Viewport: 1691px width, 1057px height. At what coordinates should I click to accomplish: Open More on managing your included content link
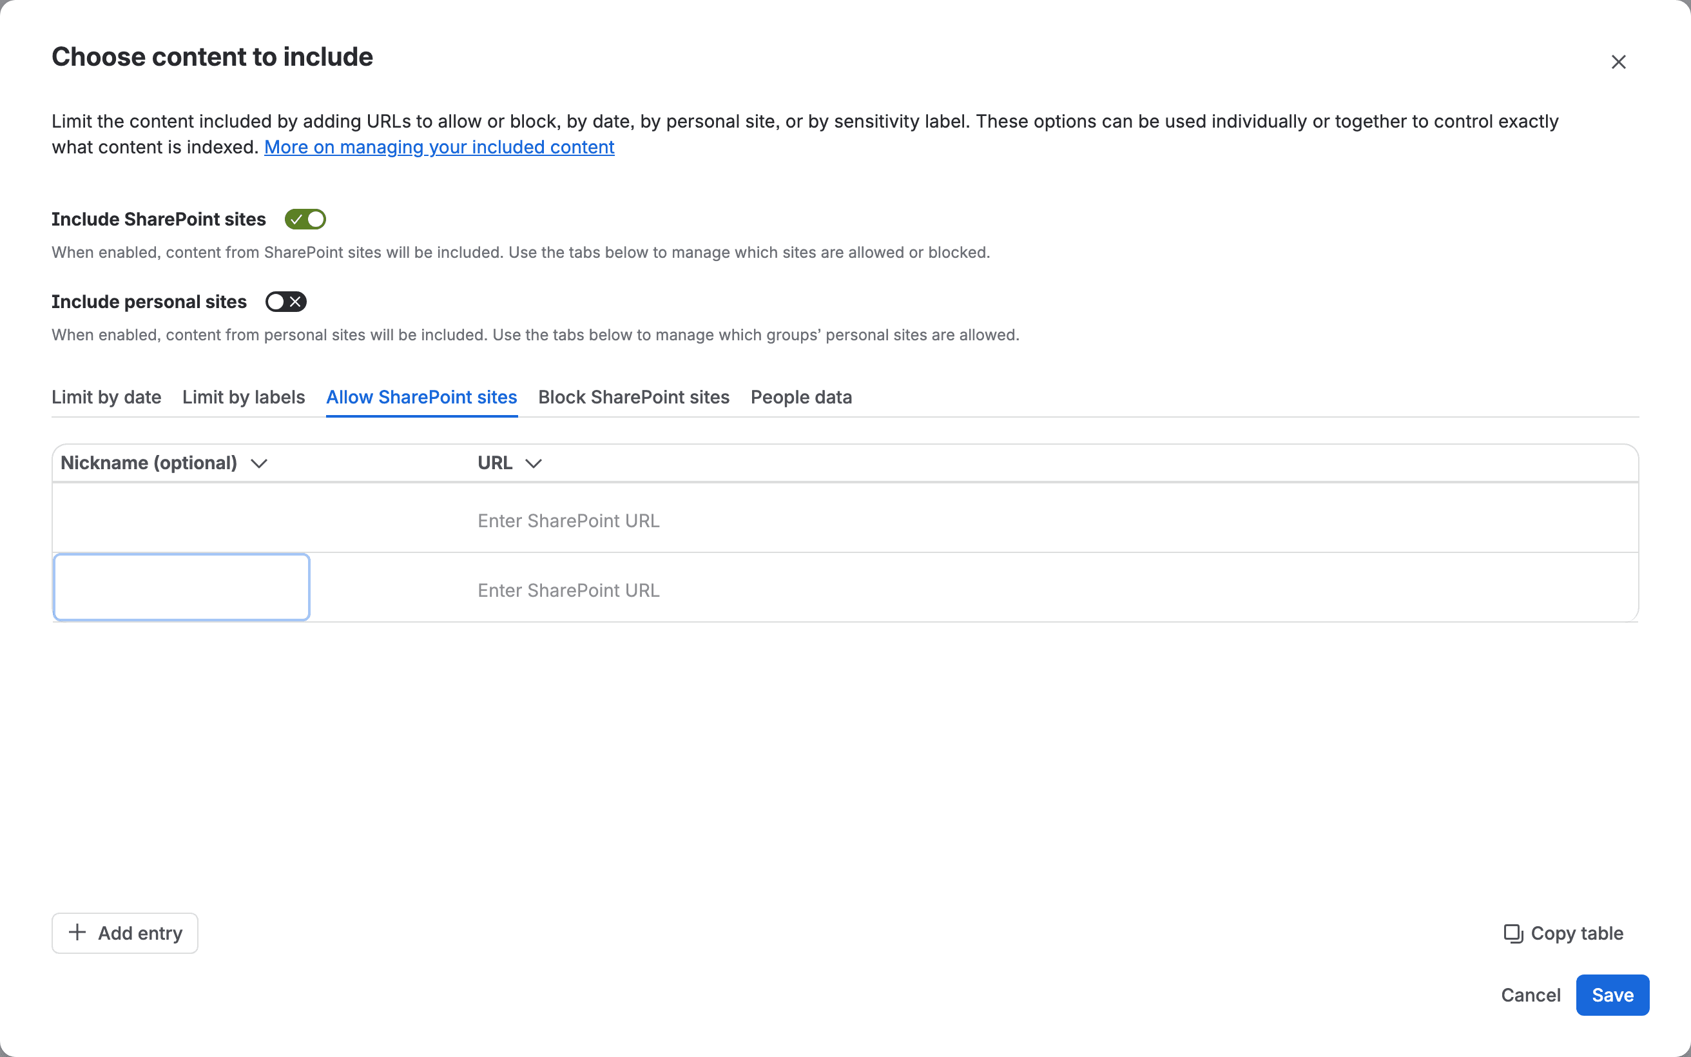click(x=439, y=147)
